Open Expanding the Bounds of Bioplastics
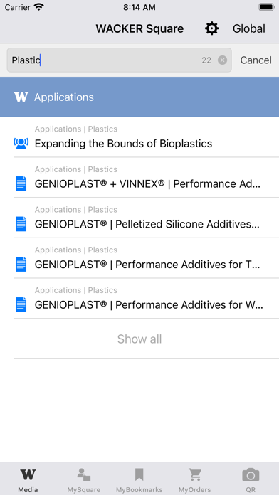Screen dimensions: 279x495 point(147,137)
